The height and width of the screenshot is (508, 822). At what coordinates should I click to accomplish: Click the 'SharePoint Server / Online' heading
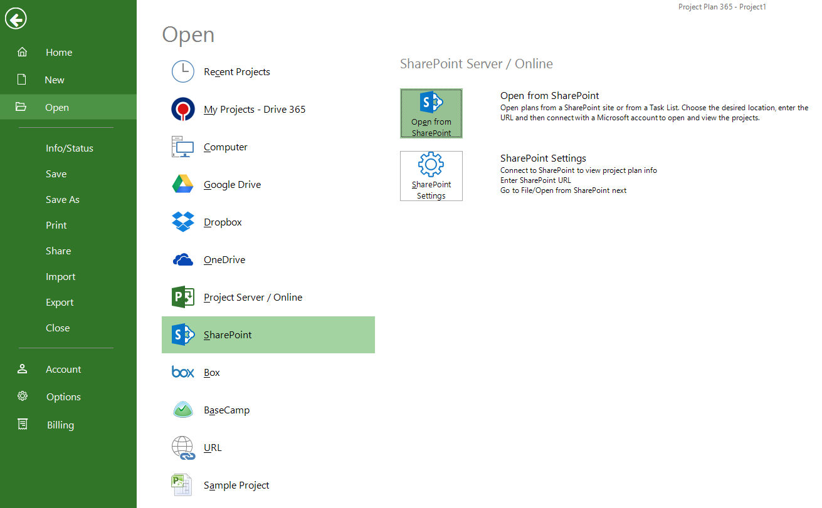[477, 64]
